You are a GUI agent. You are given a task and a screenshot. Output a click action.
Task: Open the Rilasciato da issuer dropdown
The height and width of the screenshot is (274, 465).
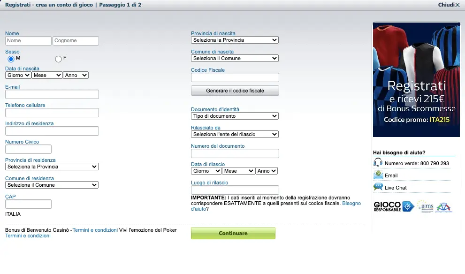pos(235,134)
